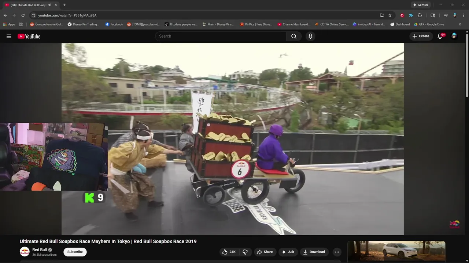Open the car ad thumbnail in sidebar

pyautogui.click(x=396, y=250)
